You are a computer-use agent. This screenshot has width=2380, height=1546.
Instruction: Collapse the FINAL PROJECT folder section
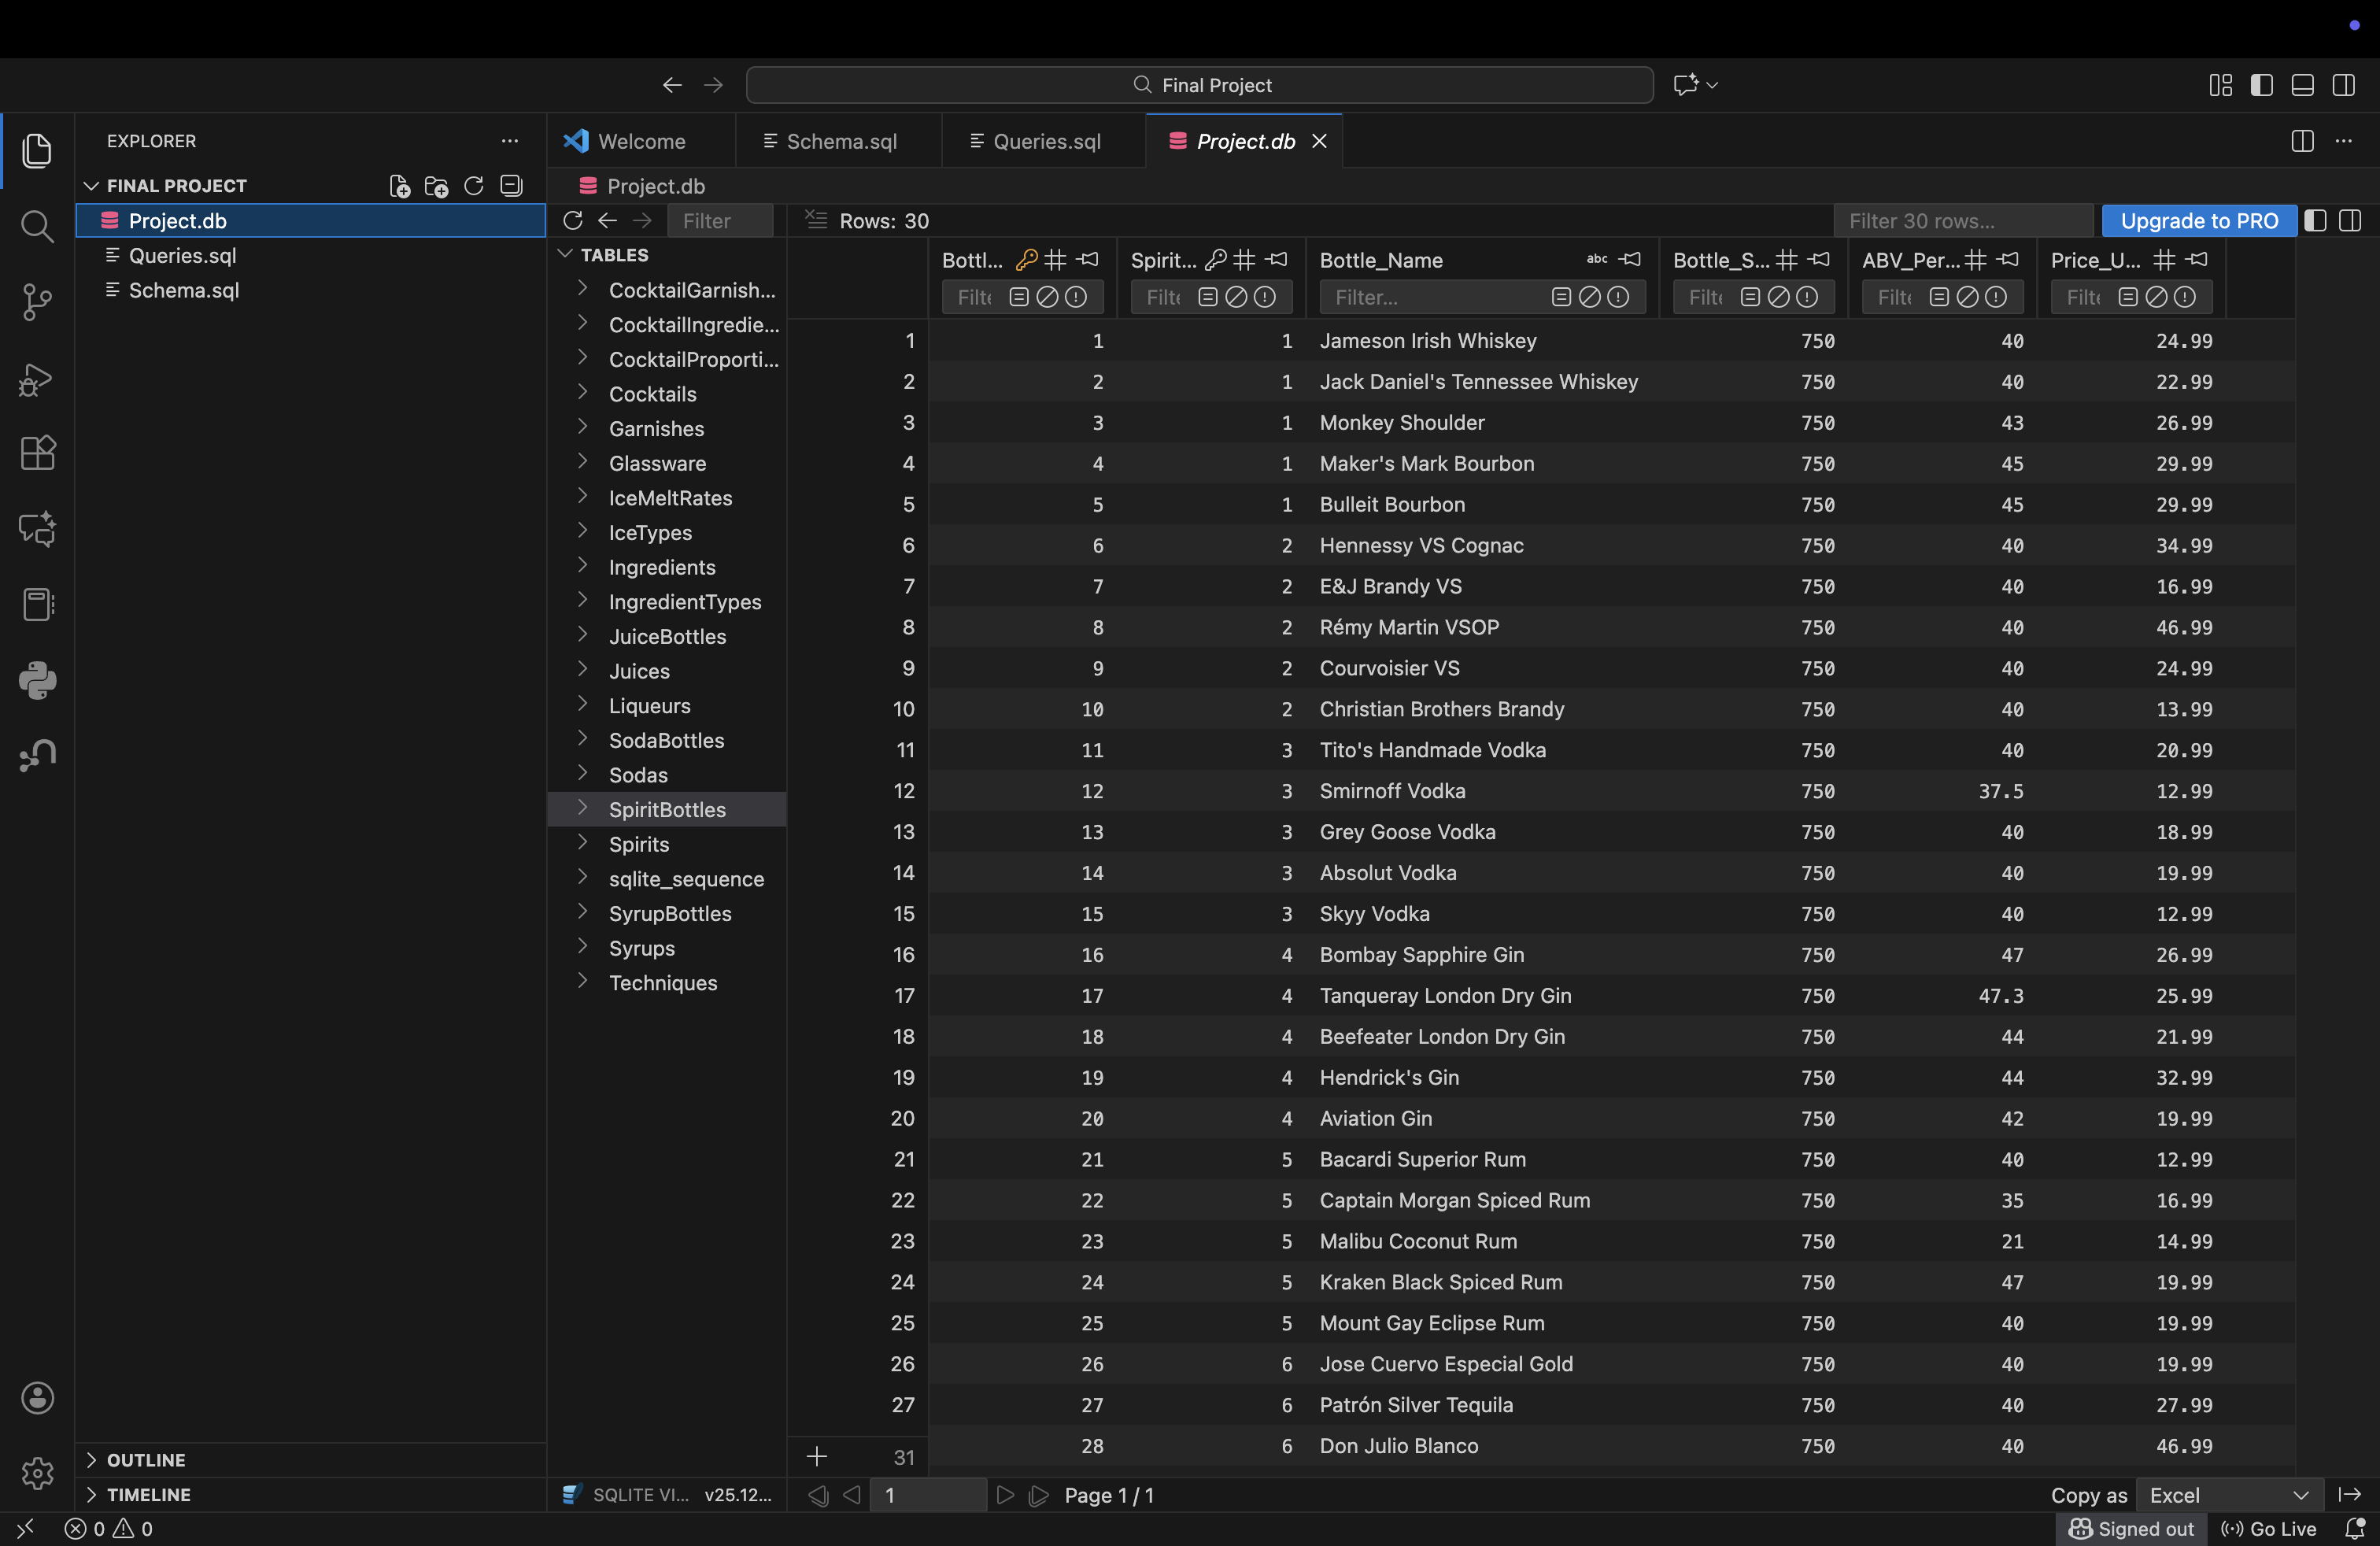pos(91,186)
